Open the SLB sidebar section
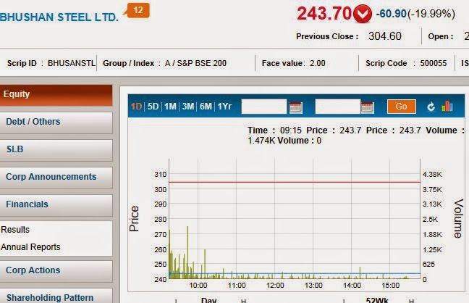Image resolution: width=469 pixels, height=303 pixels. coord(56,150)
